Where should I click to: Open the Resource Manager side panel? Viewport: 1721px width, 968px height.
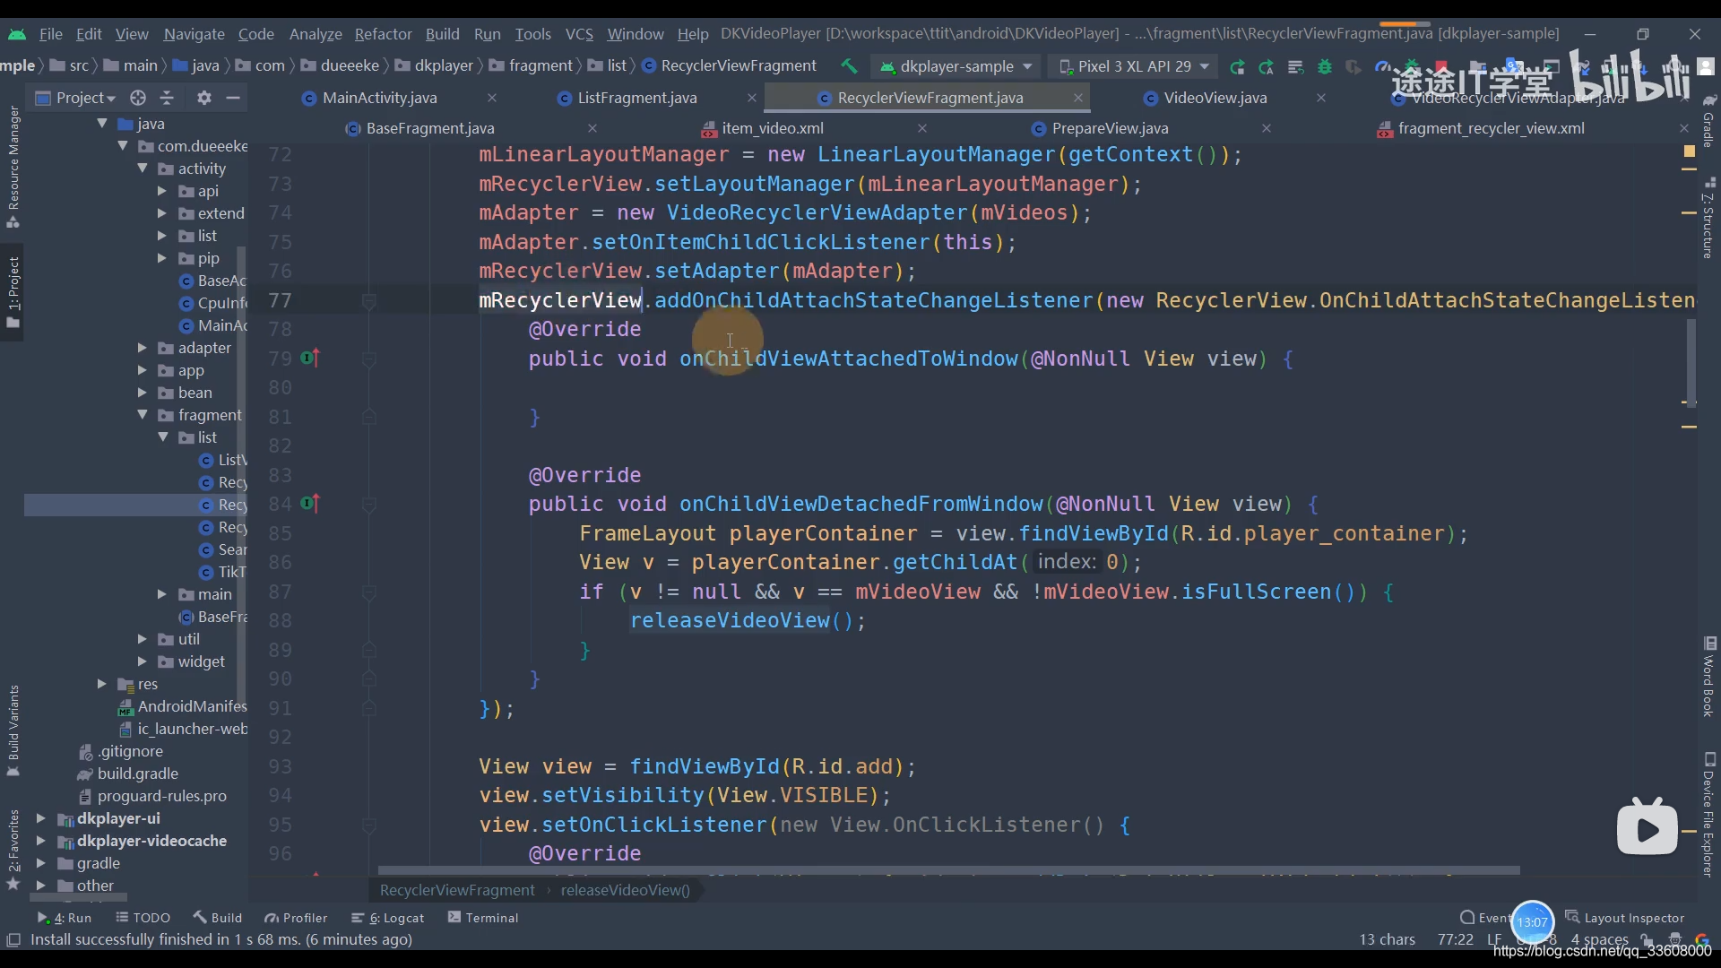coord(13,166)
